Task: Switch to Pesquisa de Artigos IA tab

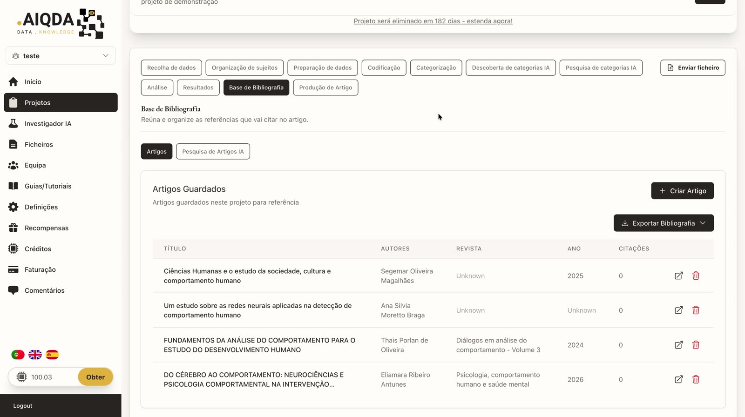Action: [213, 151]
